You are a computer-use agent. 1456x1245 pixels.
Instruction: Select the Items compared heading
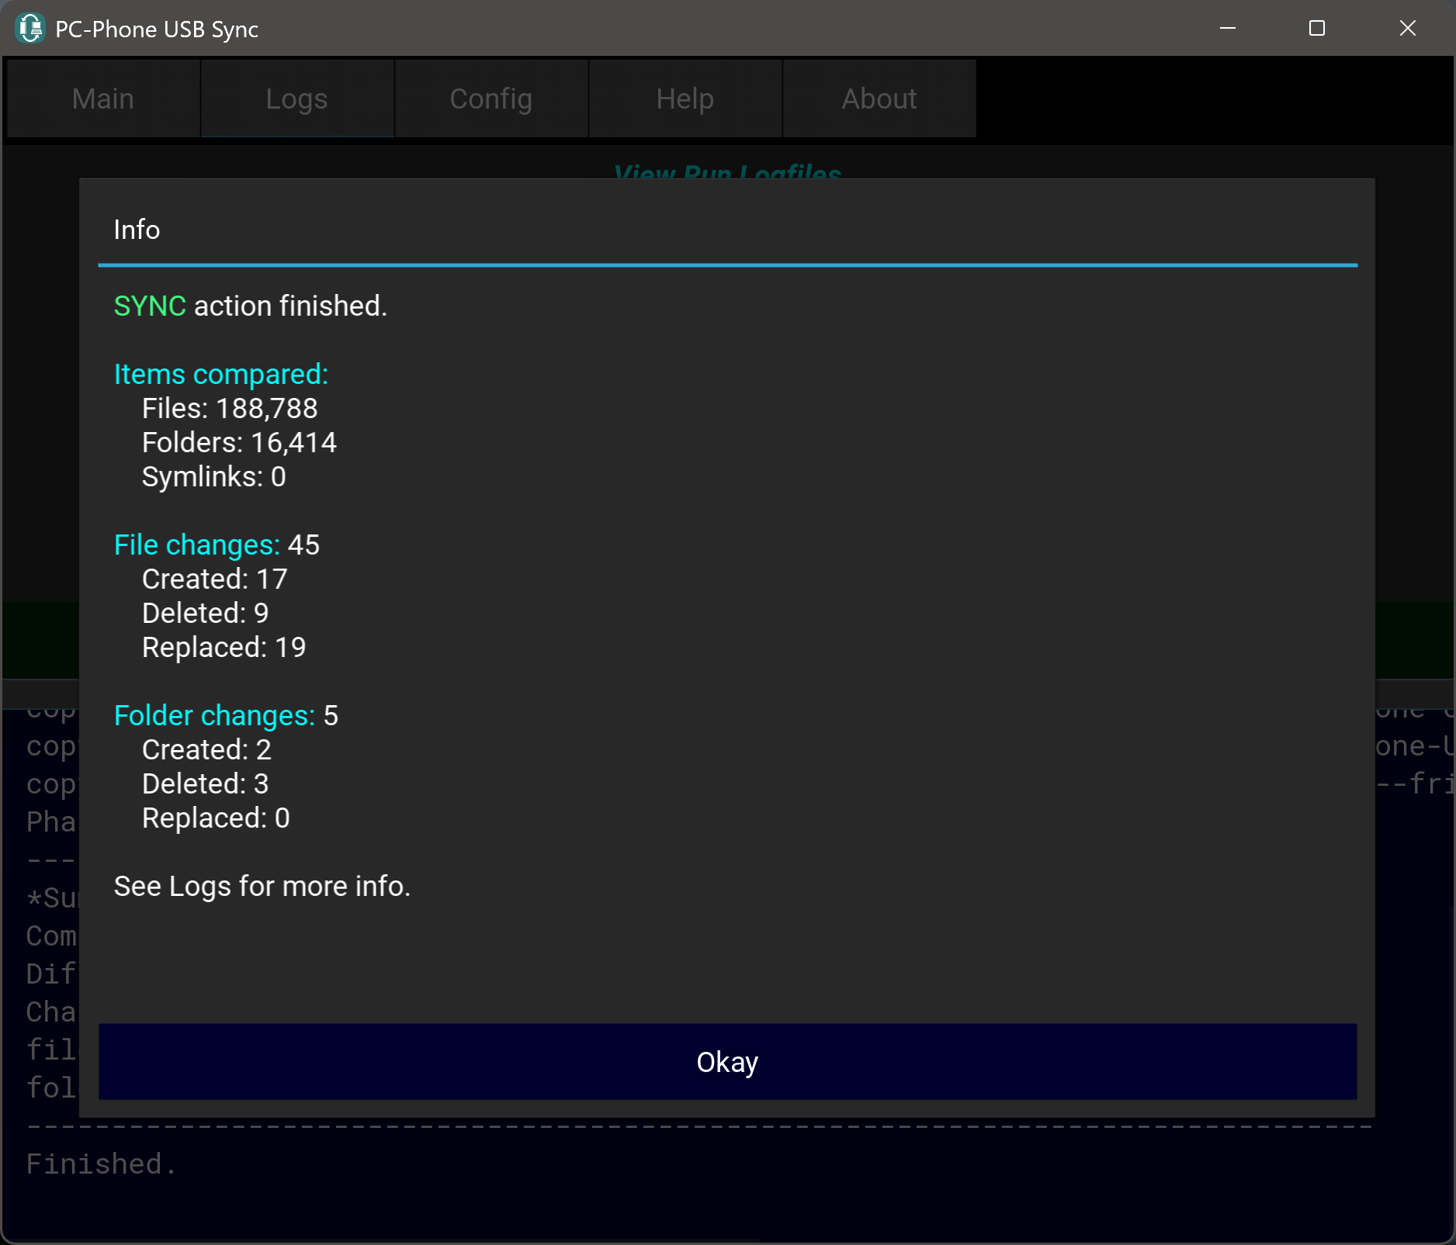(x=220, y=375)
